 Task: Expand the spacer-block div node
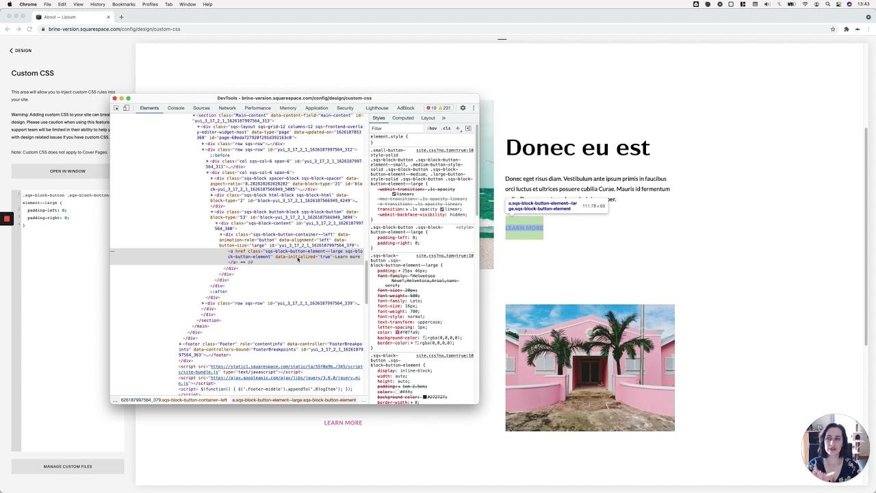pyautogui.click(x=212, y=178)
